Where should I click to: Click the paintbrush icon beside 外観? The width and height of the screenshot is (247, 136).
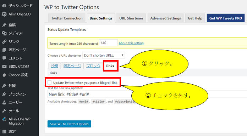(x=4, y=86)
